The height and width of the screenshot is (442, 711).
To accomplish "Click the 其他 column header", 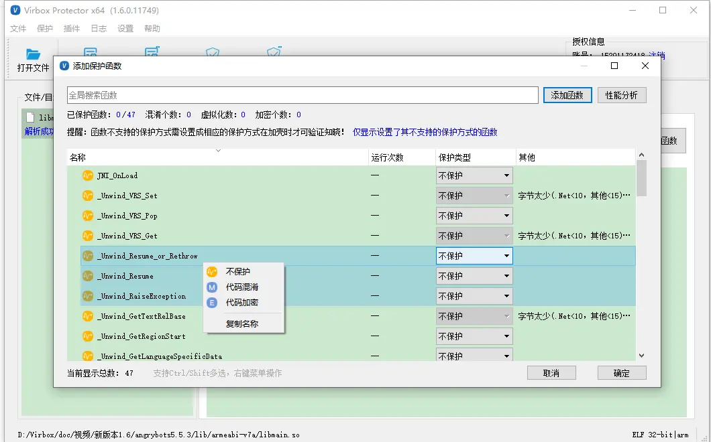I will pyautogui.click(x=576, y=157).
